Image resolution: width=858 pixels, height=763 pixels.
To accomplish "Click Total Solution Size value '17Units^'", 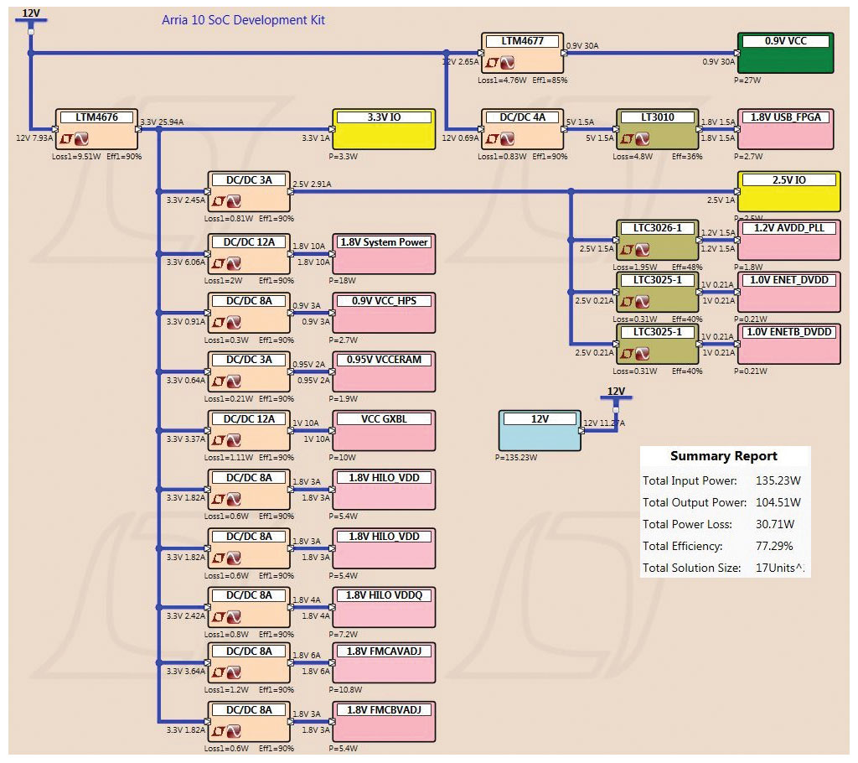I will [780, 568].
